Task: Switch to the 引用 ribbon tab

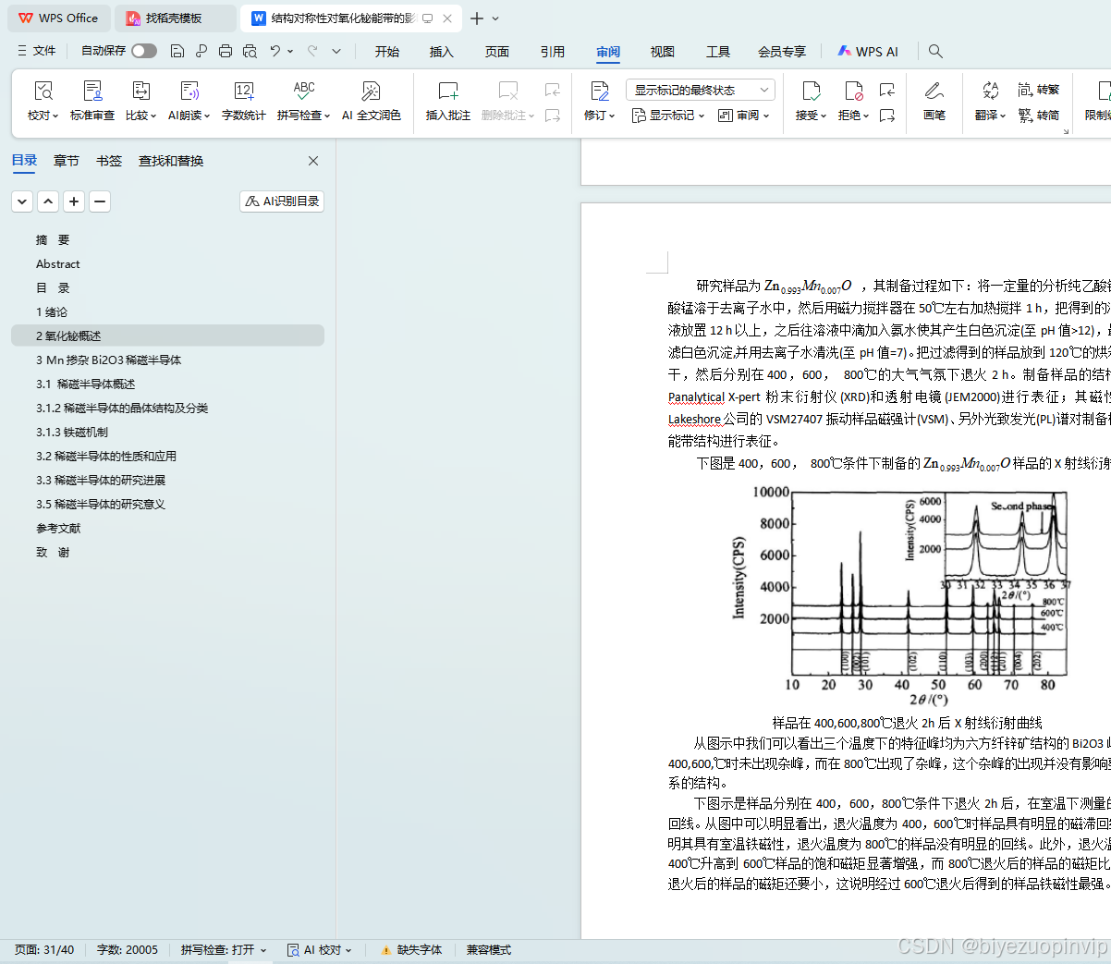Action: point(553,52)
